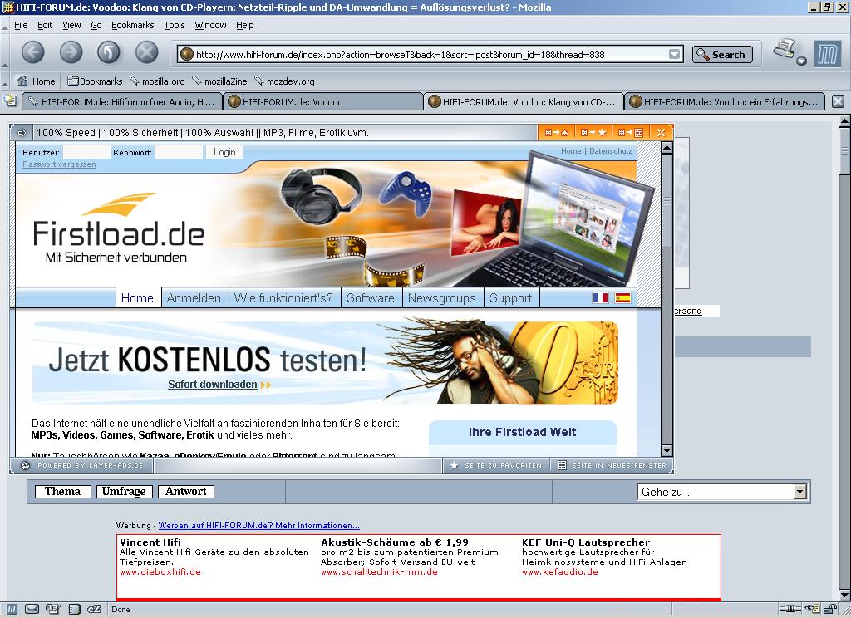Click the arrow icon on the ad layer title bar
This screenshot has height=618, width=851.
point(22,132)
